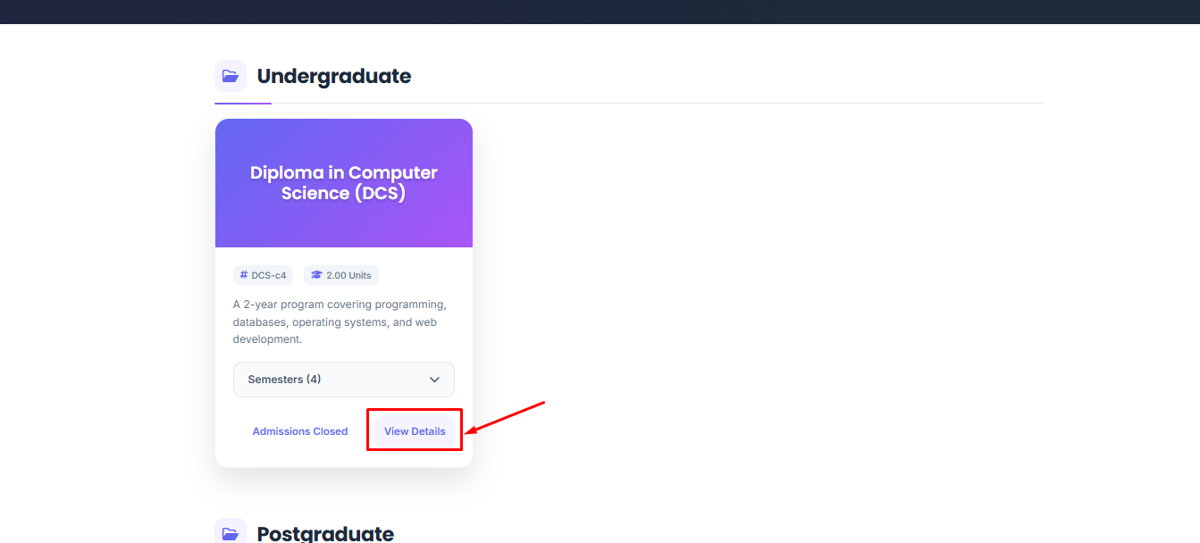Expand the Semesters (4) dropdown
The width and height of the screenshot is (1200, 543).
click(x=344, y=380)
